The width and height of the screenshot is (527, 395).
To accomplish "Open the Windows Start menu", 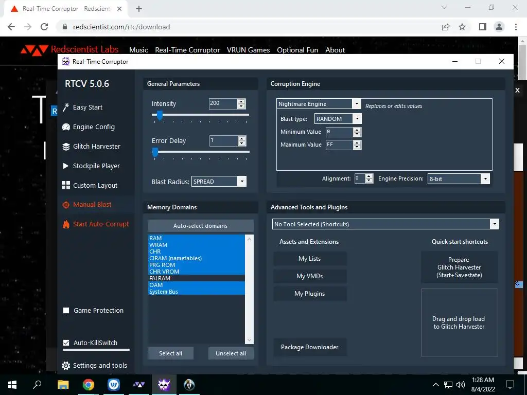I will [x=12, y=385].
